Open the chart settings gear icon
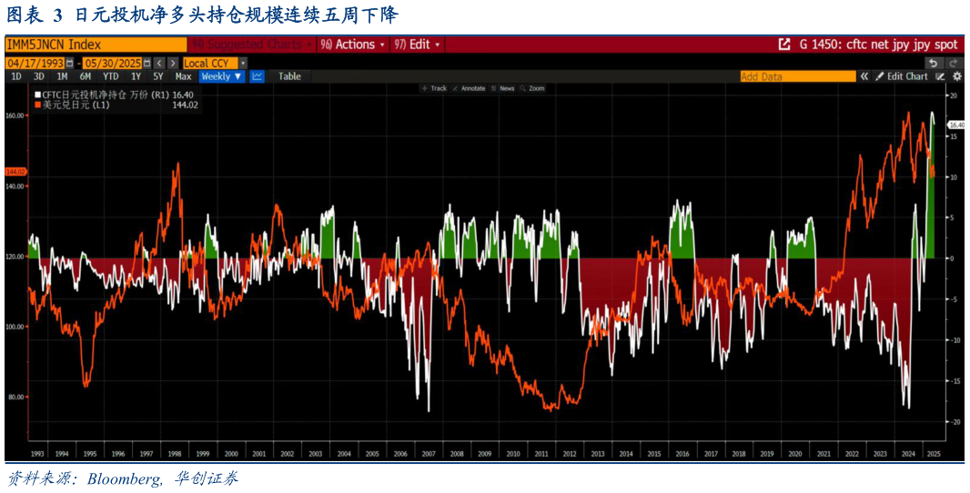 click(956, 77)
